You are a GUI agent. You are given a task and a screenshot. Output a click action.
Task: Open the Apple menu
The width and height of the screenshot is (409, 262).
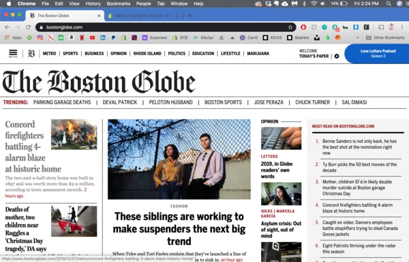pos(9,3)
